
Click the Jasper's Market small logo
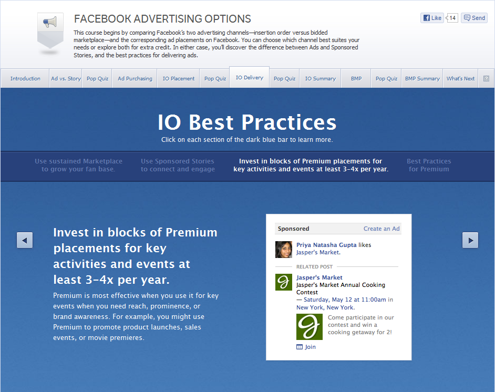pos(283,282)
